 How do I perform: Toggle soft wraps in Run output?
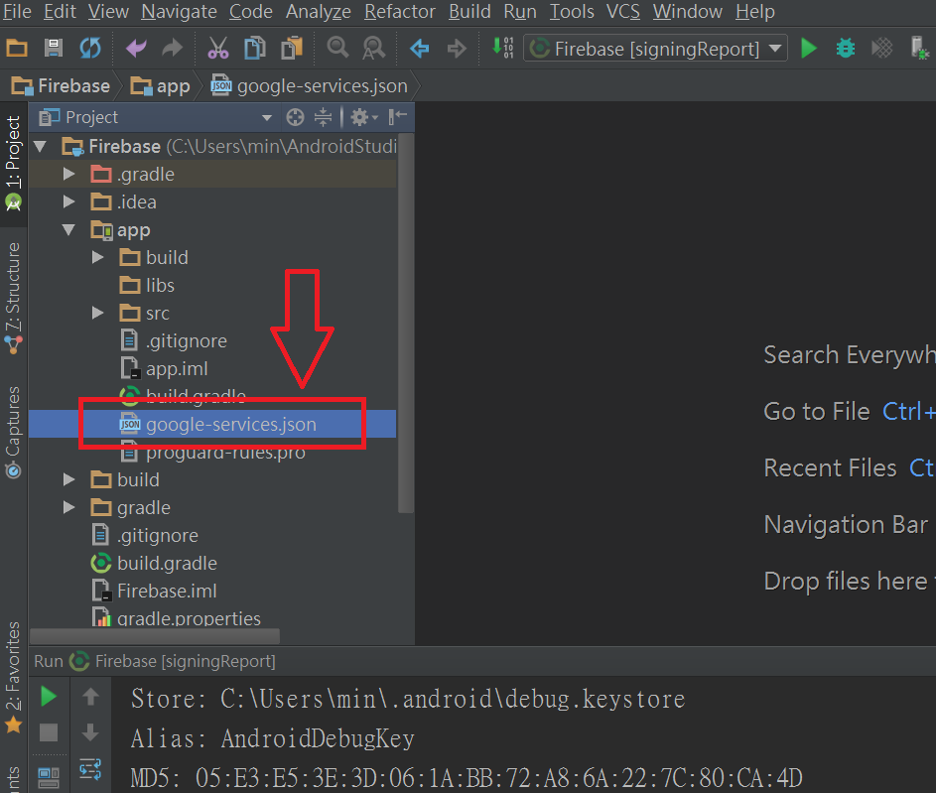pos(90,768)
